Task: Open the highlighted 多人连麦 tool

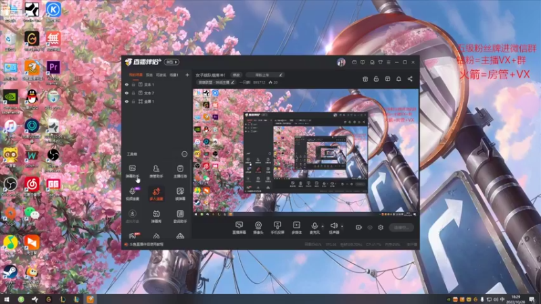Action: (x=156, y=194)
